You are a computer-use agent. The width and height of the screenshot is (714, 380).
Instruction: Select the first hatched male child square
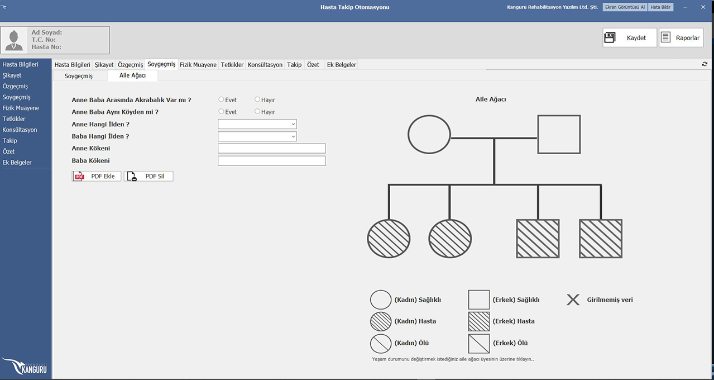(x=538, y=239)
